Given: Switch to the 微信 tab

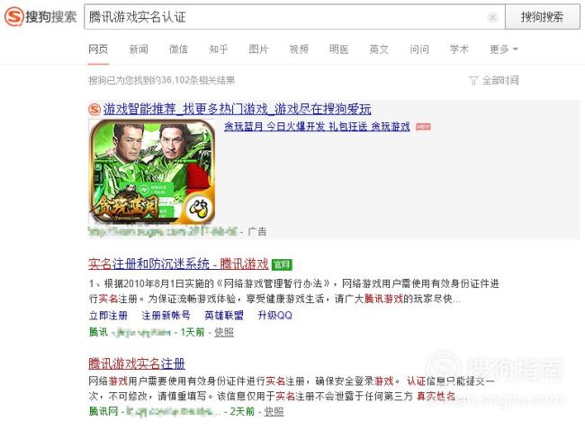Looking at the screenshot, I should (x=178, y=49).
